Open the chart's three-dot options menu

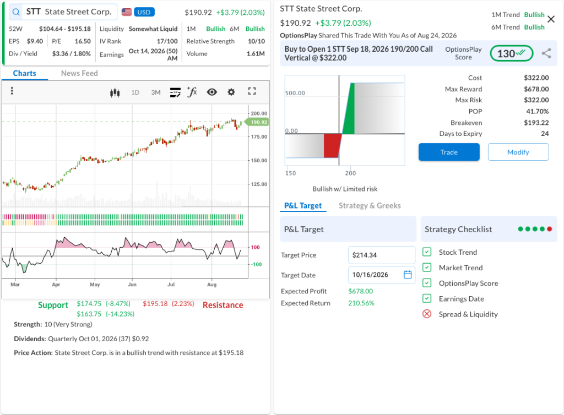[x=12, y=91]
